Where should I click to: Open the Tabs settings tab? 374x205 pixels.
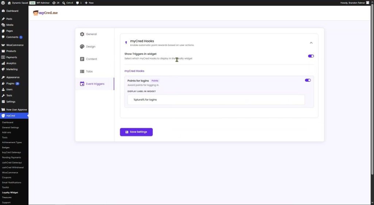tap(95, 71)
